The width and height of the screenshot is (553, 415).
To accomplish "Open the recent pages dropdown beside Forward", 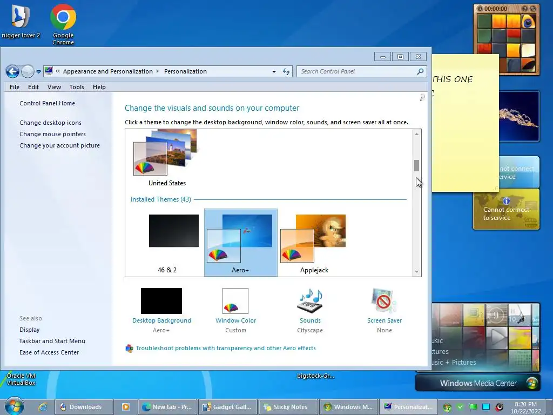I will pyautogui.click(x=38, y=72).
